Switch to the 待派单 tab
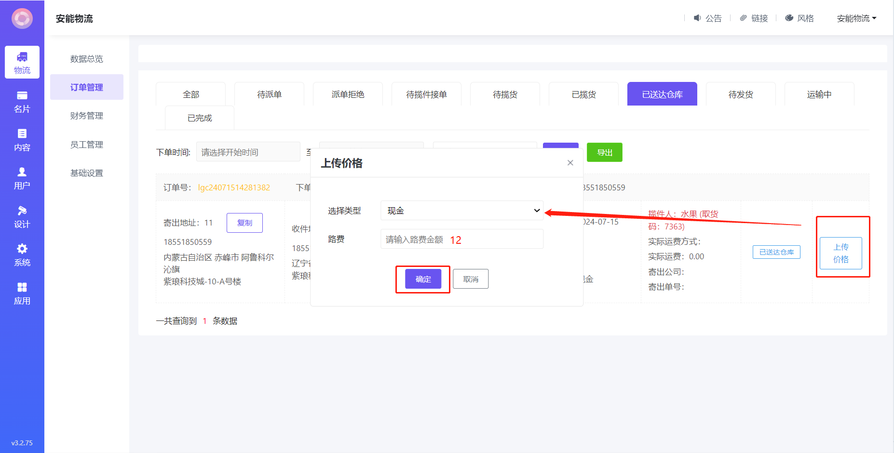The width and height of the screenshot is (894, 453). point(269,94)
